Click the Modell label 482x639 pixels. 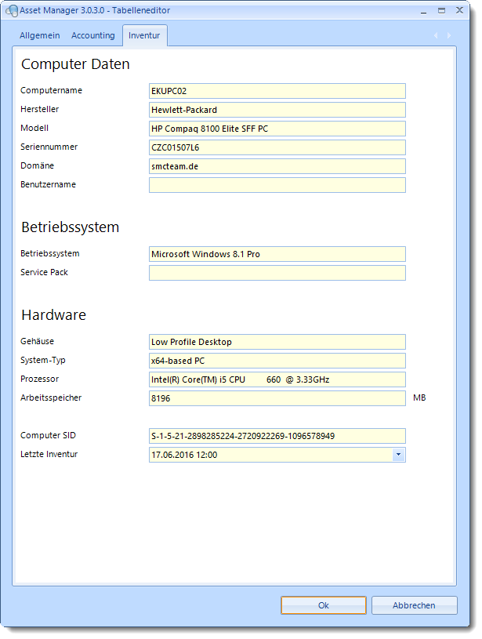34,128
